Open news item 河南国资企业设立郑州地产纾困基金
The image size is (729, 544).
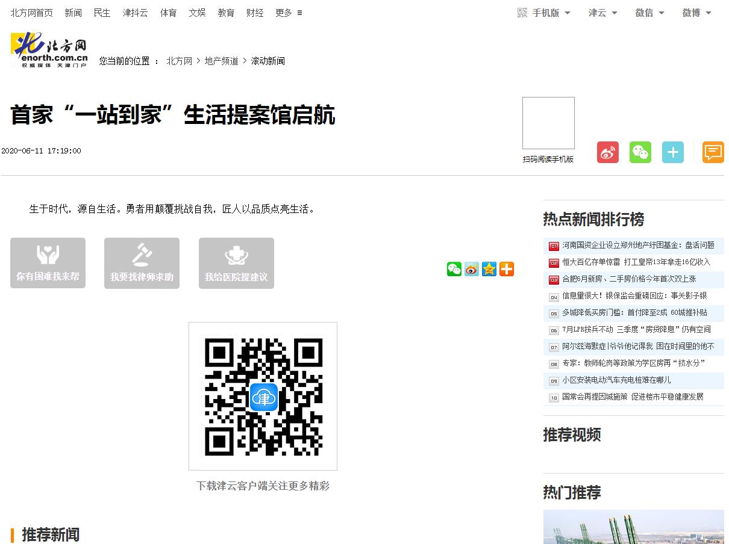click(x=638, y=246)
